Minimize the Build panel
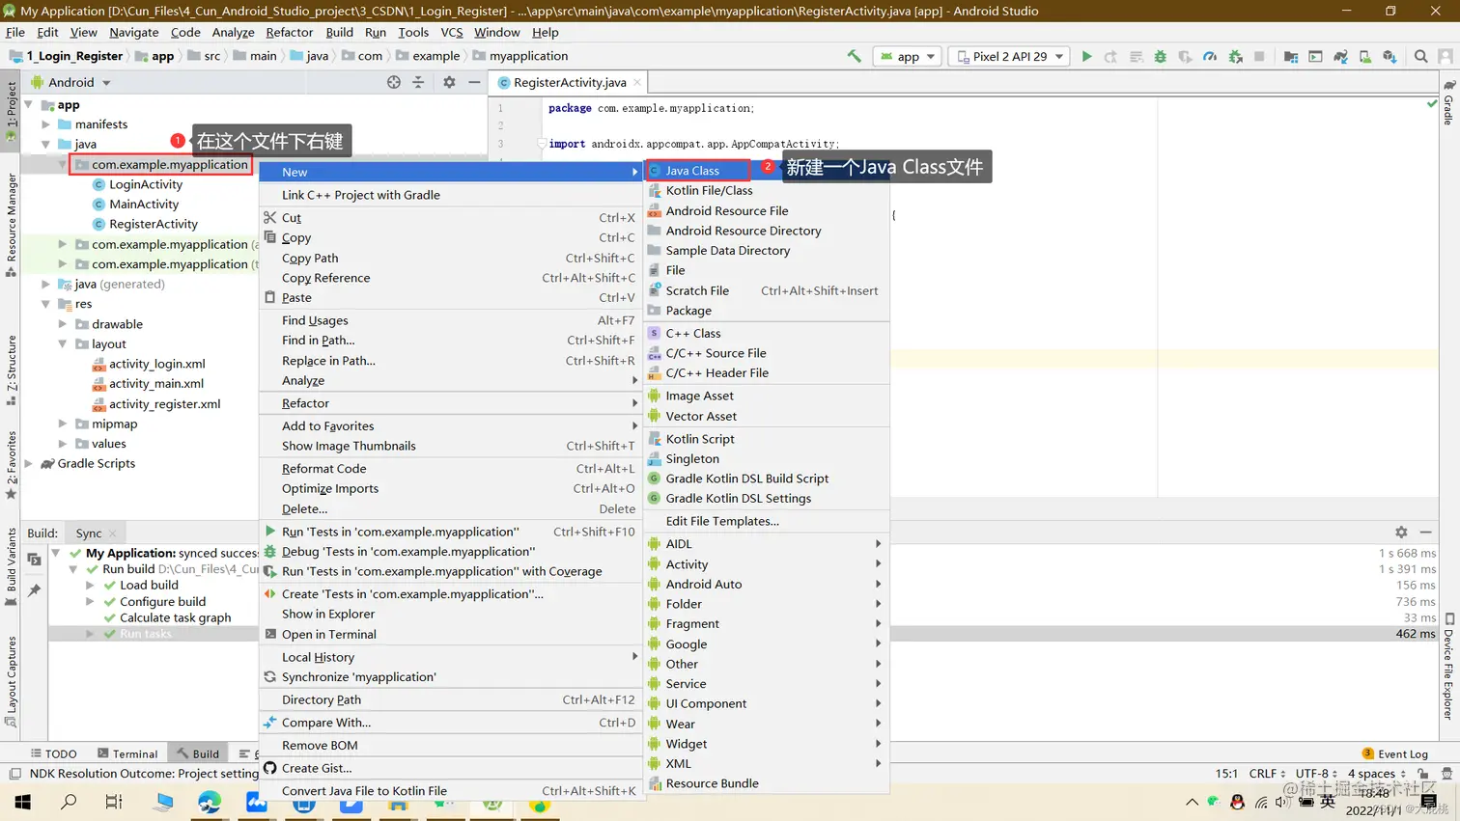 pos(1425,532)
